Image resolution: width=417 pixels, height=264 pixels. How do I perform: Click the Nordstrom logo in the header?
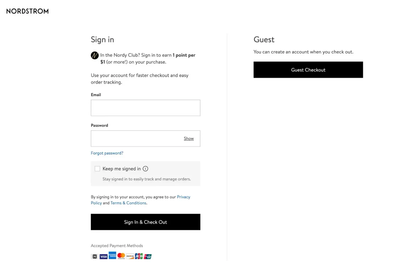27,11
